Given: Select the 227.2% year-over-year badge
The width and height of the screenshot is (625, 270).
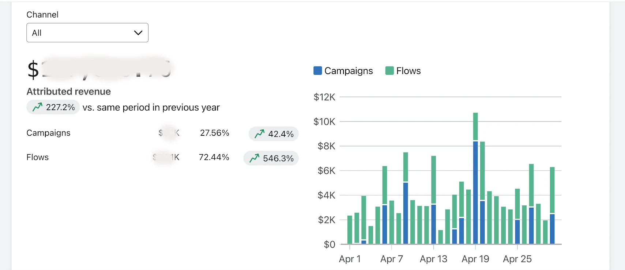Looking at the screenshot, I should [53, 107].
